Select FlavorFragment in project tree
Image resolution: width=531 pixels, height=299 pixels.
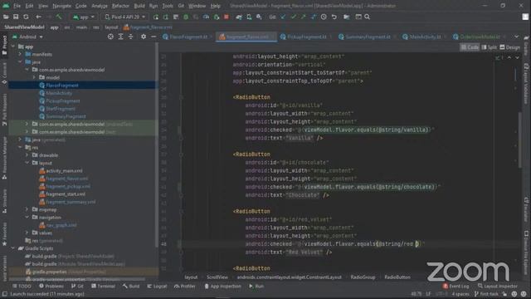point(62,86)
